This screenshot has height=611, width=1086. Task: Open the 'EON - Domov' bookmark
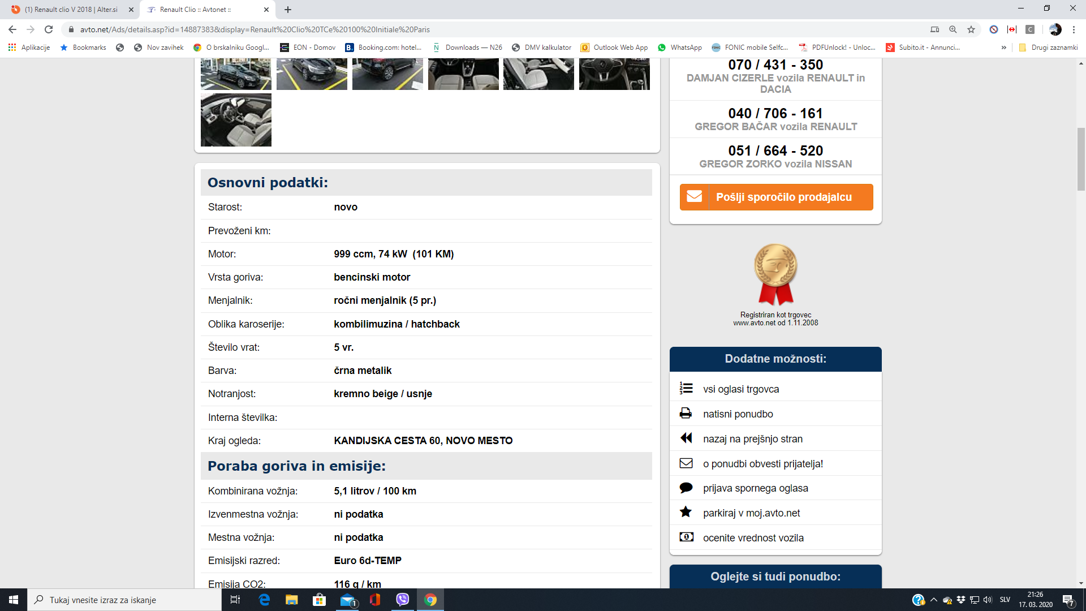click(308, 48)
